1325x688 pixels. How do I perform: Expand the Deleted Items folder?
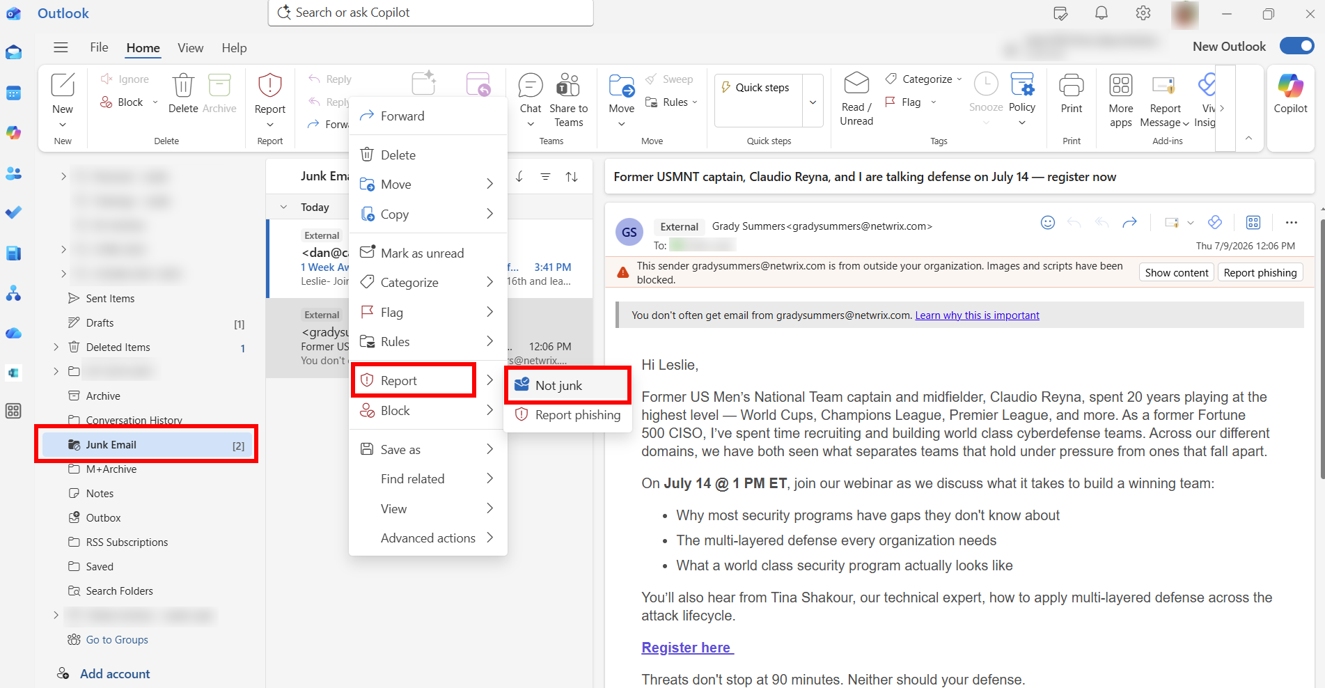56,347
